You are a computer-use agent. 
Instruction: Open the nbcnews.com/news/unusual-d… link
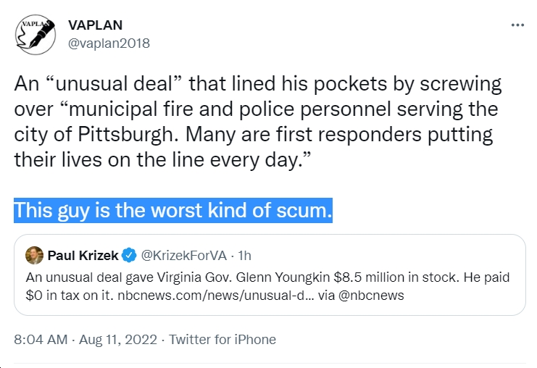216,296
